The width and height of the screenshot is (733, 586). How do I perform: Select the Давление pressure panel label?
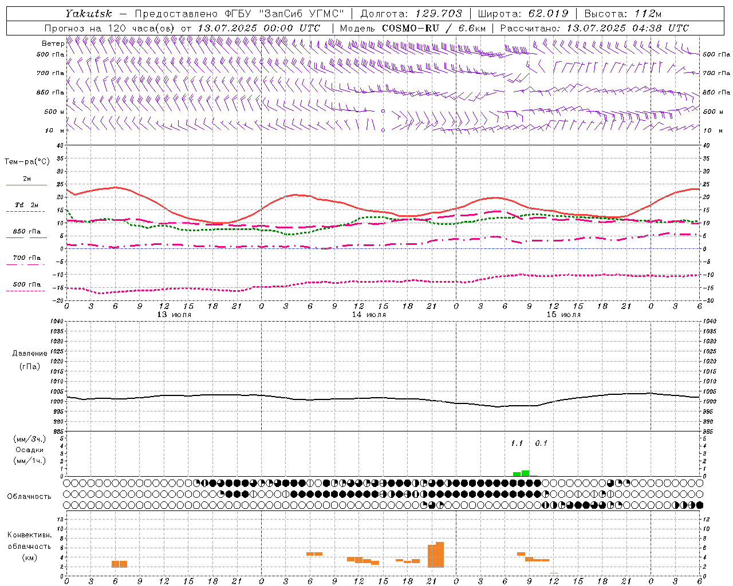pos(30,354)
